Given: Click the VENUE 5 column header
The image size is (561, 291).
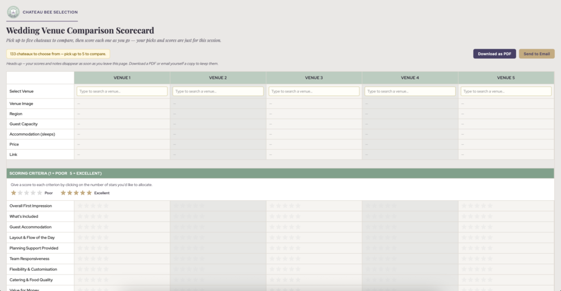Looking at the screenshot, I should (506, 78).
